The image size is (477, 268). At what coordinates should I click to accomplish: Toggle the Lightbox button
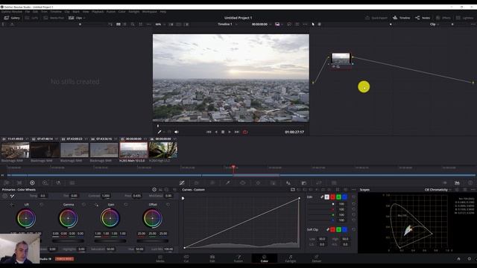click(464, 18)
